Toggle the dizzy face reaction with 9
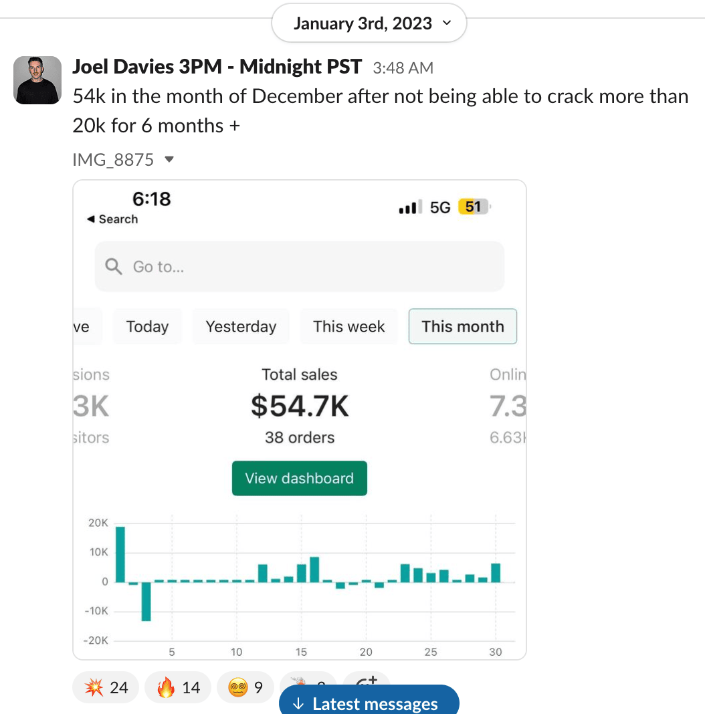This screenshot has height=714, width=705. (x=245, y=687)
